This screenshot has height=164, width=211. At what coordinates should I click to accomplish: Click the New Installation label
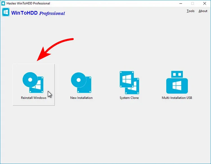point(81,98)
